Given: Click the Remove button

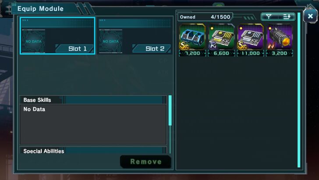Looking at the screenshot, I should point(145,162).
